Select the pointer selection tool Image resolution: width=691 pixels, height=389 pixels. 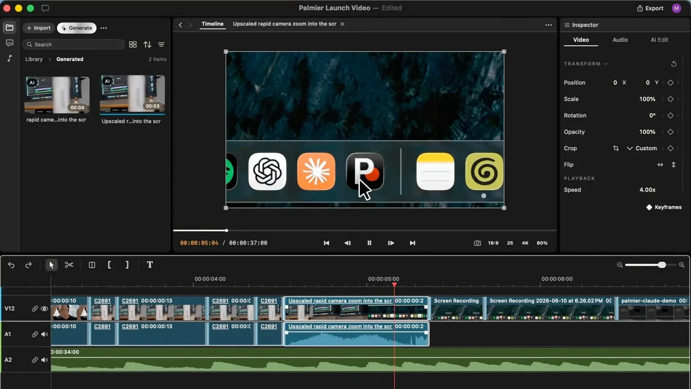[x=51, y=265]
